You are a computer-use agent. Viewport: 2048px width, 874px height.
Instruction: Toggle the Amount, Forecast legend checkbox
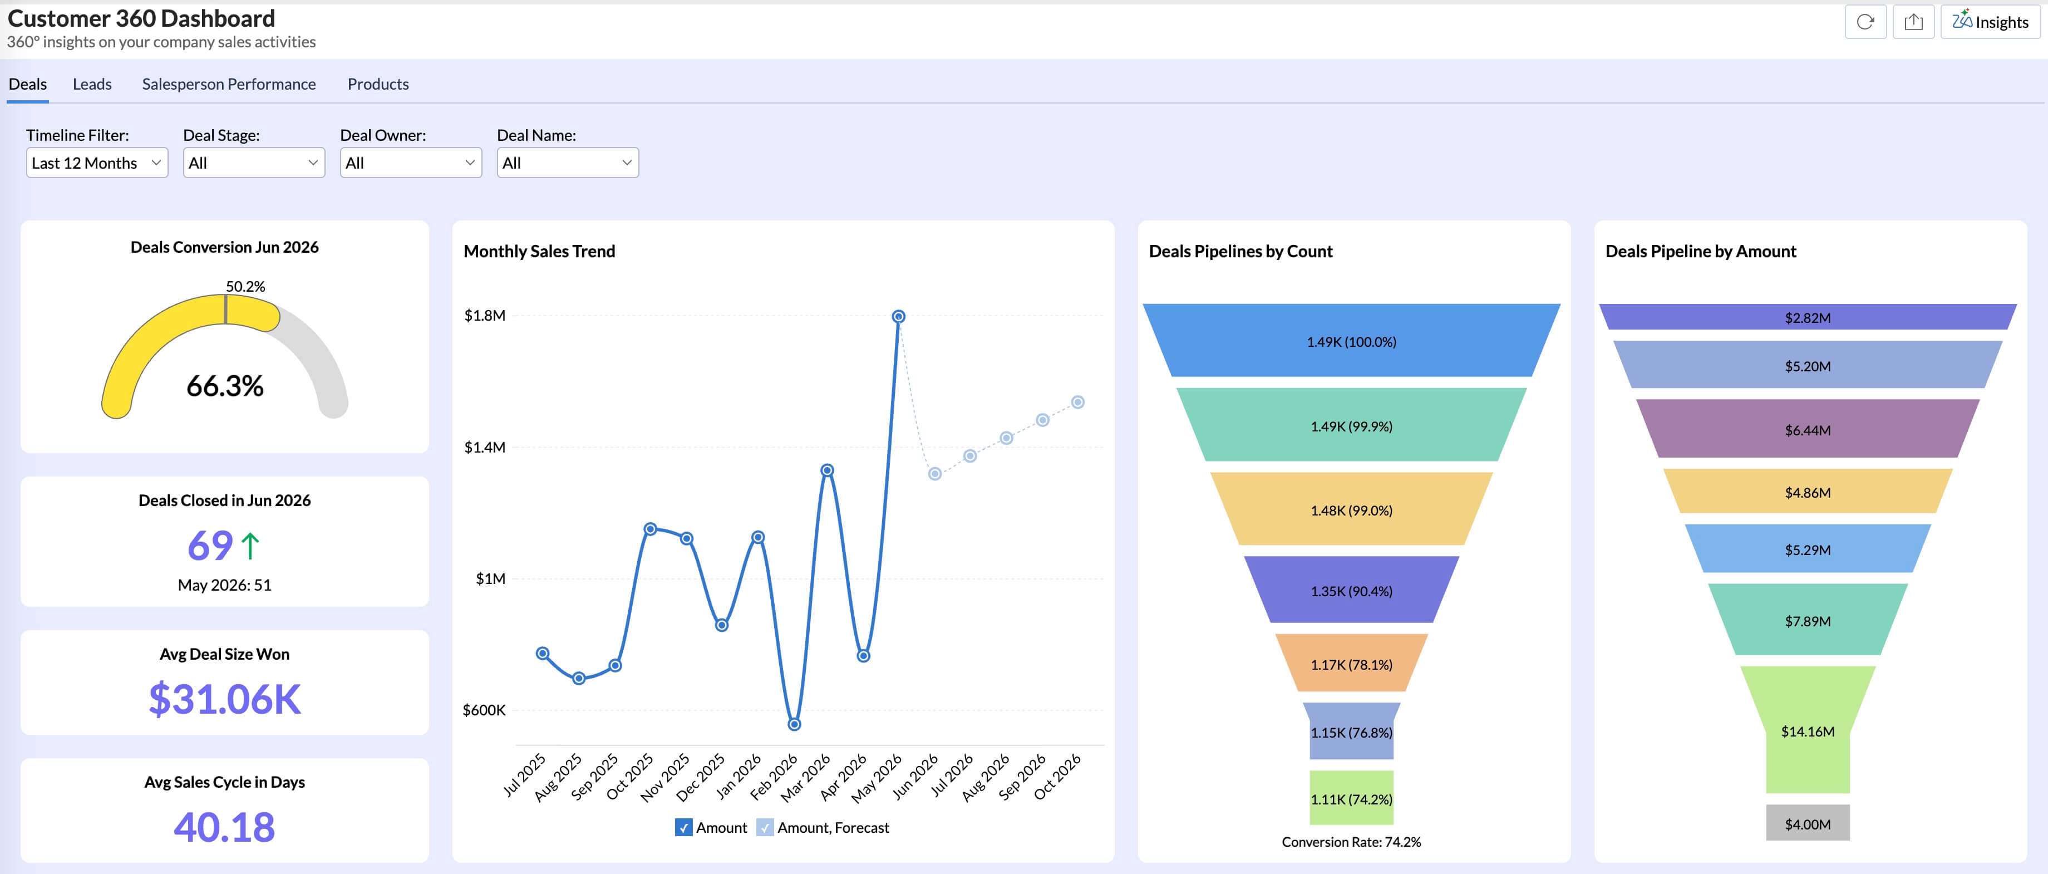click(x=765, y=827)
